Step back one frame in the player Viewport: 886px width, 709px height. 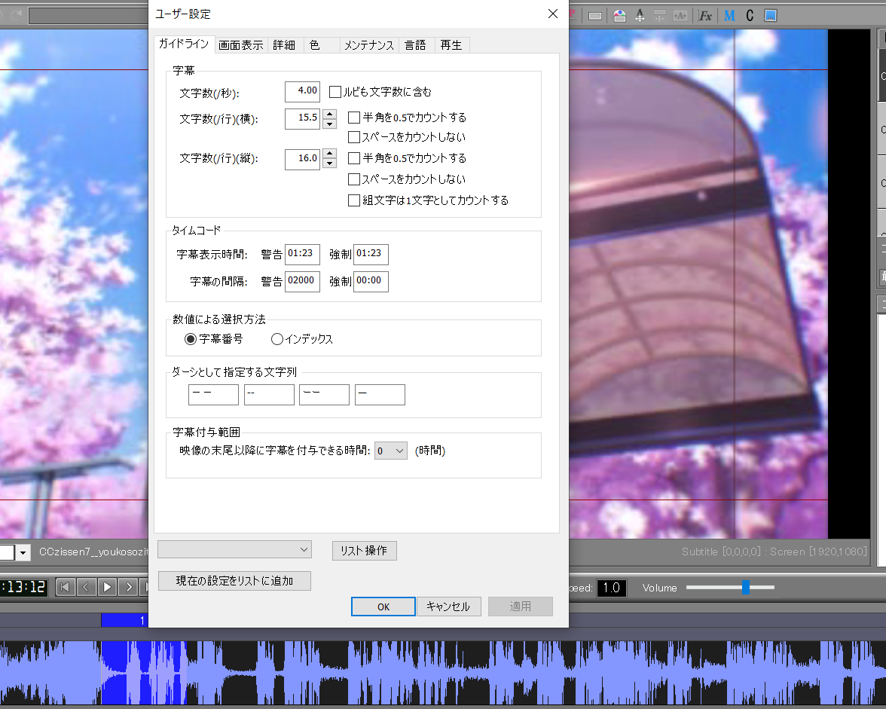[x=86, y=587]
